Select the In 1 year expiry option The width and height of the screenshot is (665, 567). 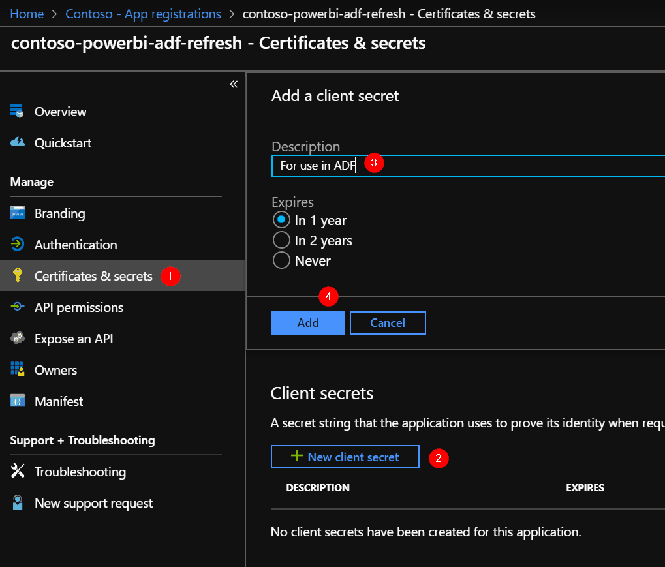(281, 220)
